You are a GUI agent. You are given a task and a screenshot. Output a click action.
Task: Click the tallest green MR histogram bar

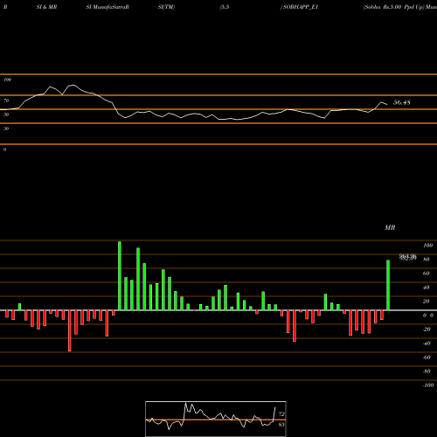pos(120,275)
